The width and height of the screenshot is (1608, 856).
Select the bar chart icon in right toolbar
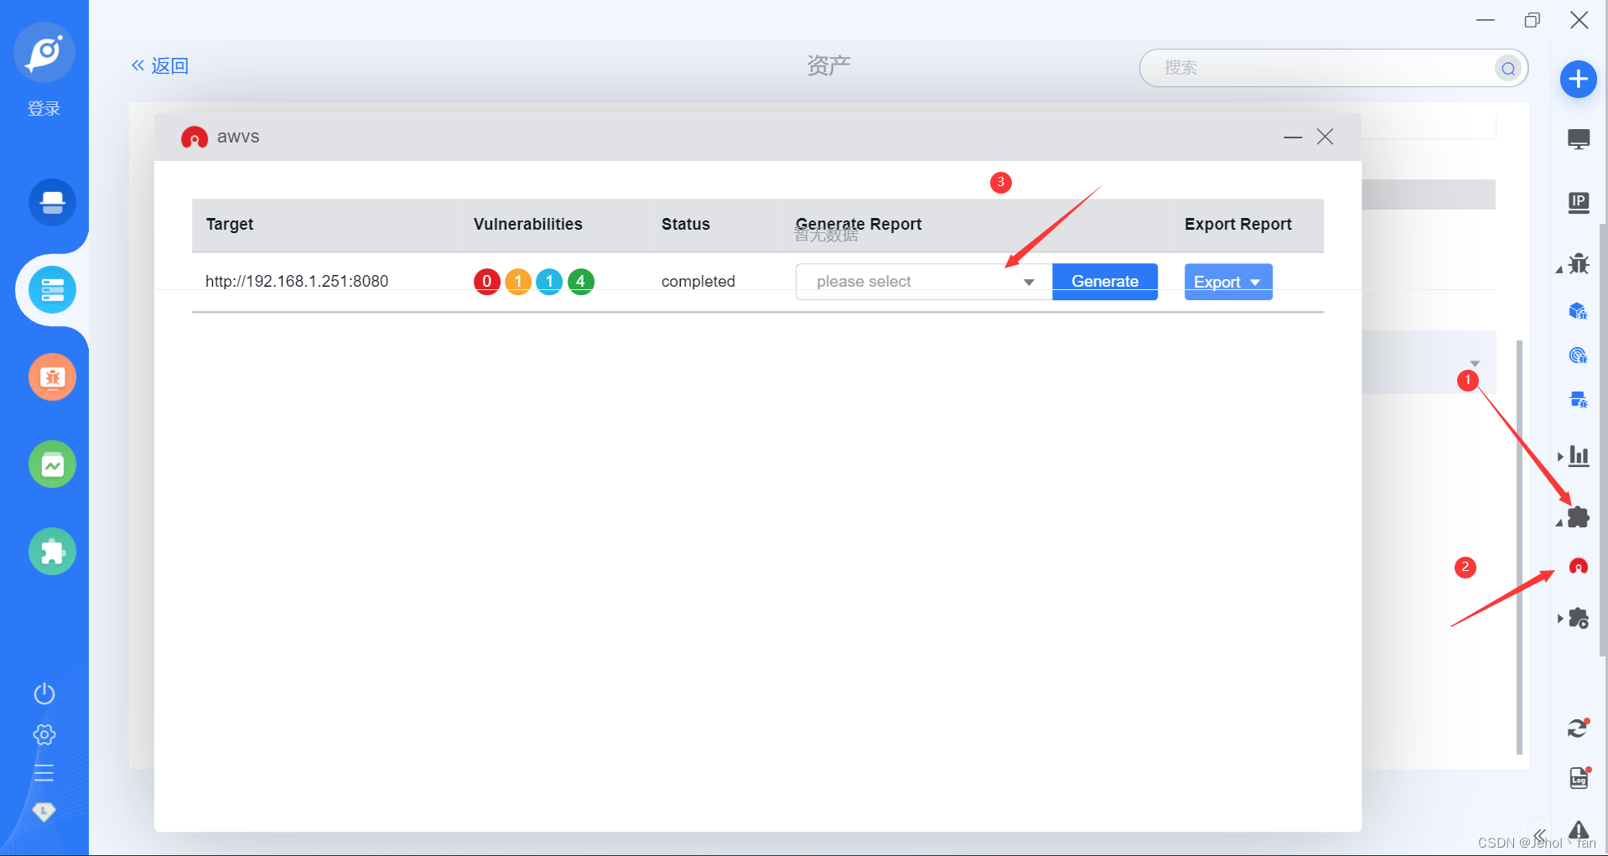pyautogui.click(x=1579, y=455)
